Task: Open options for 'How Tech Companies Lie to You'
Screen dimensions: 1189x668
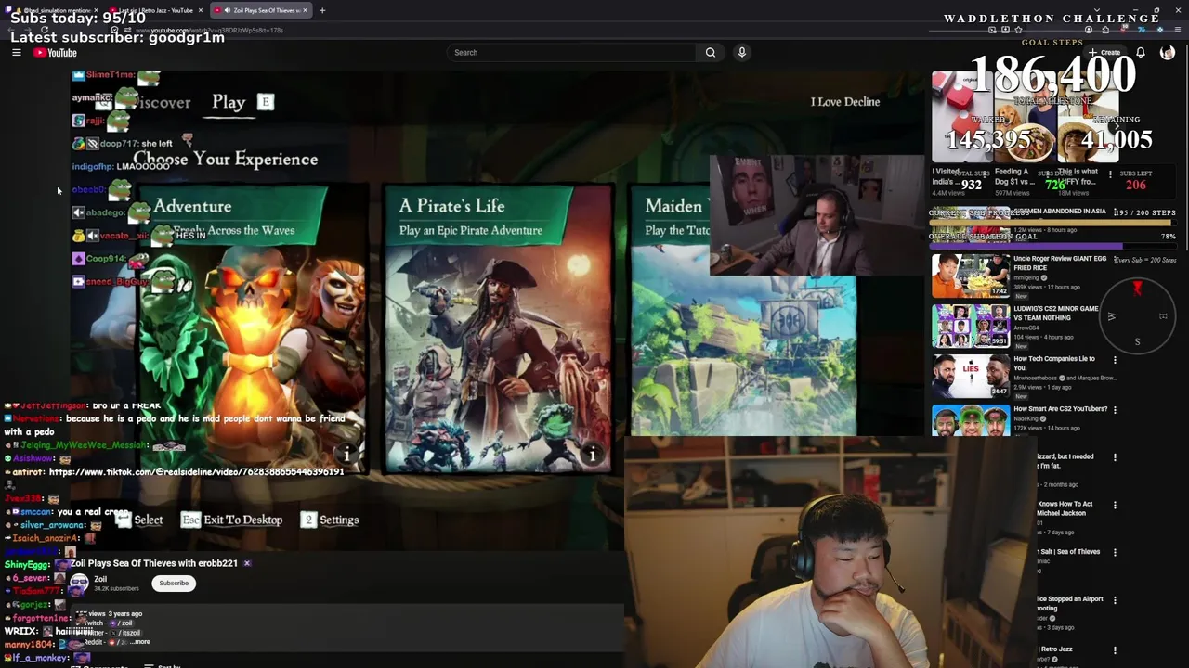Action: pyautogui.click(x=1115, y=360)
